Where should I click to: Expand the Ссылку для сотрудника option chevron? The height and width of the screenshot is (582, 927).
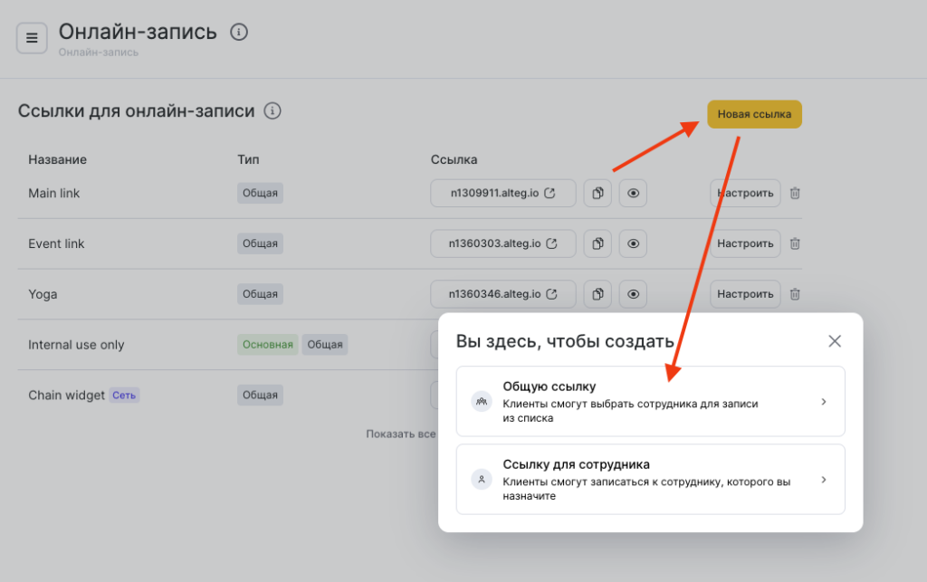point(823,480)
